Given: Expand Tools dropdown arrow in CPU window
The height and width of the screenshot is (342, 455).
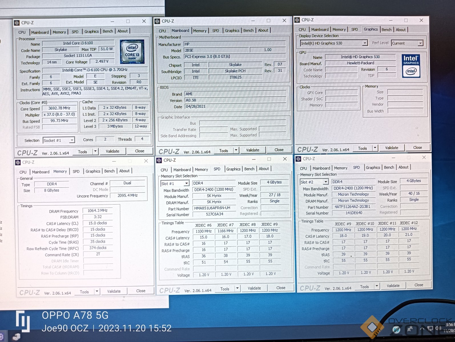Looking at the screenshot, I should coord(95,151).
